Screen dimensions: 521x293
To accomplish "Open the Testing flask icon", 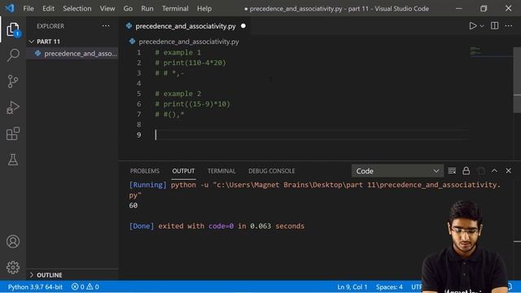I will pos(13,160).
